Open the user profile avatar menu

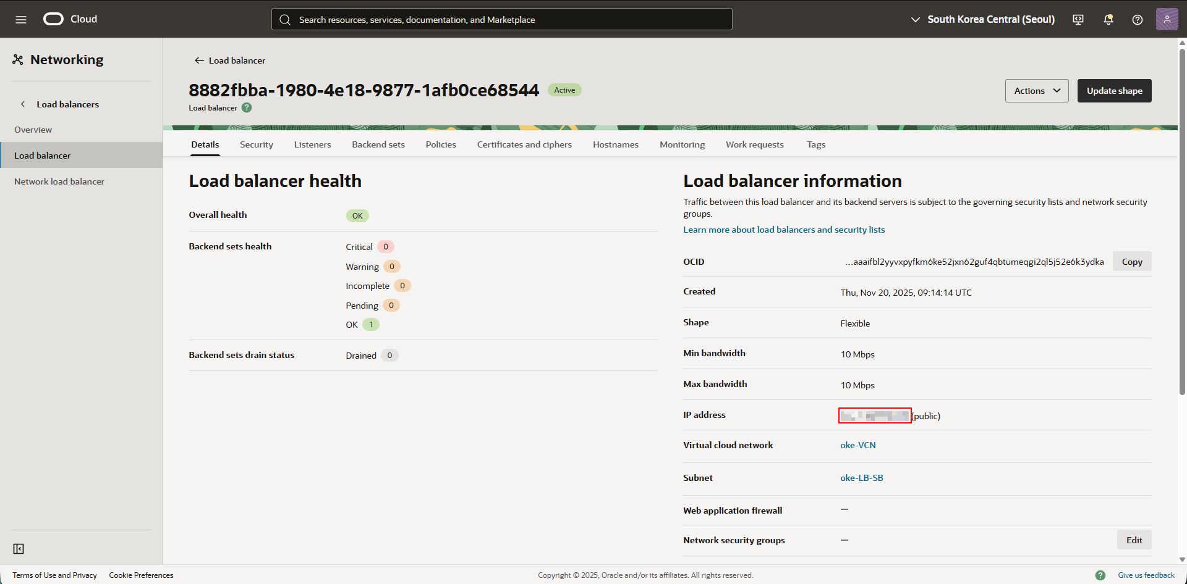1167,20
